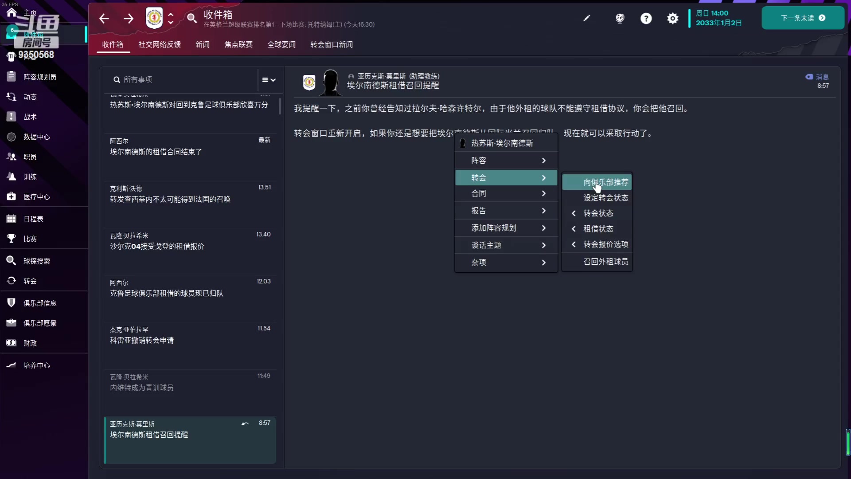The height and width of the screenshot is (479, 851).
Task: Go back with the left arrow icon
Action: [x=104, y=18]
